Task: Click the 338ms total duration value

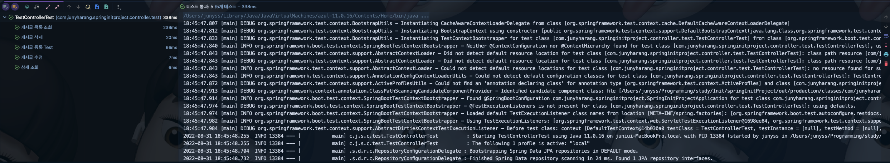Action: (170, 17)
